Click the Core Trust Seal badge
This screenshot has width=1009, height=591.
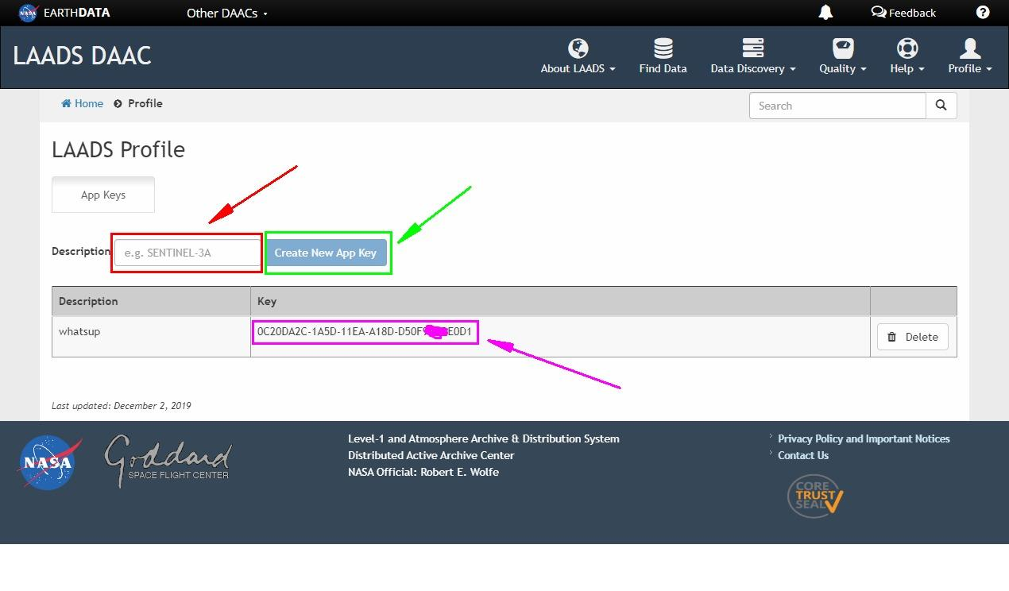coord(814,496)
